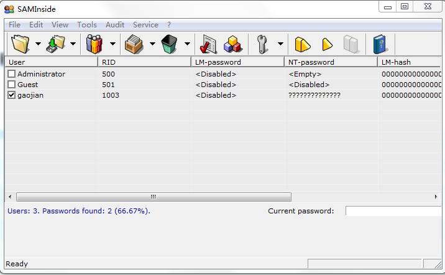445x275 pixels.
Task: Open the View menu
Action: click(x=60, y=25)
